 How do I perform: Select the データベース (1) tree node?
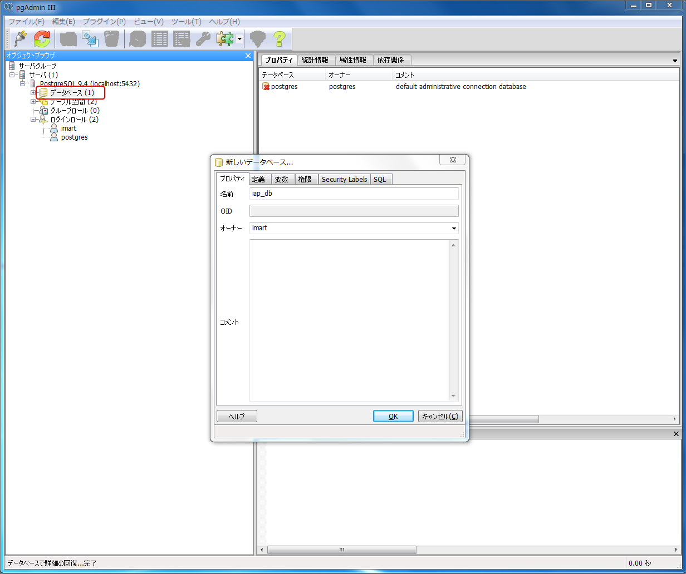(x=71, y=92)
